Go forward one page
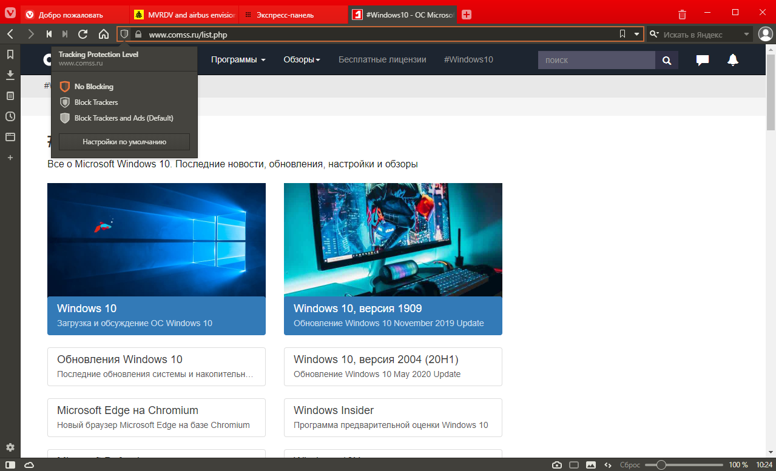The width and height of the screenshot is (776, 471). click(30, 35)
